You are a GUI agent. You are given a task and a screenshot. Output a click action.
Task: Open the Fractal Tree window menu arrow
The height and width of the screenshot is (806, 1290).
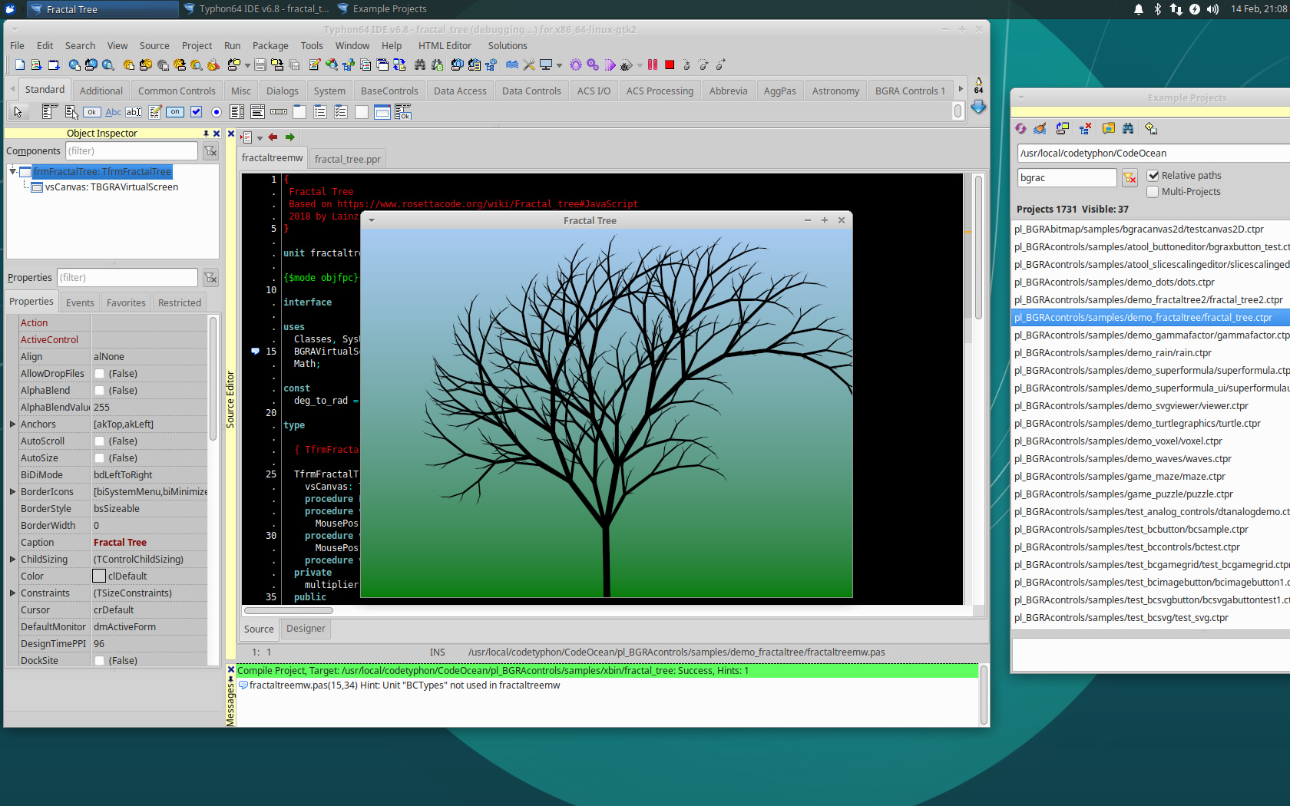[x=372, y=220]
